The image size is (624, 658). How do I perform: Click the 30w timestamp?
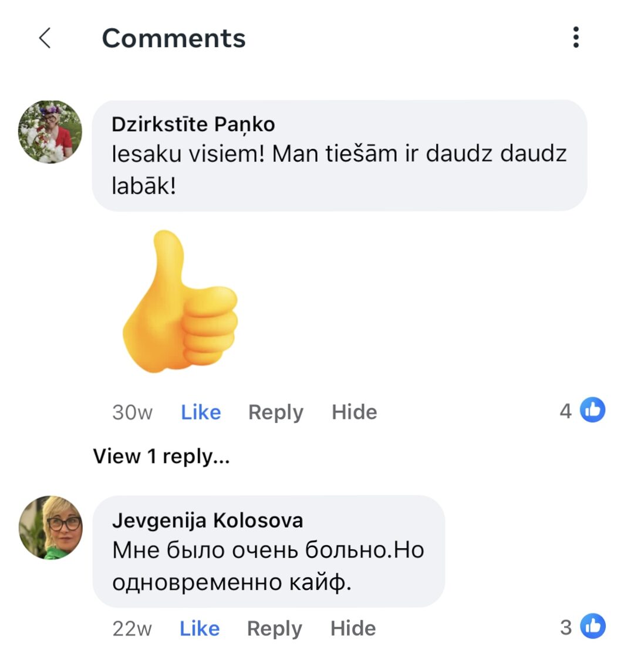click(x=132, y=412)
